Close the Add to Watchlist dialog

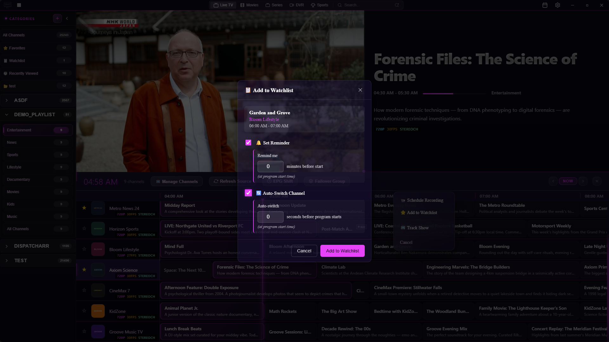[360, 90]
